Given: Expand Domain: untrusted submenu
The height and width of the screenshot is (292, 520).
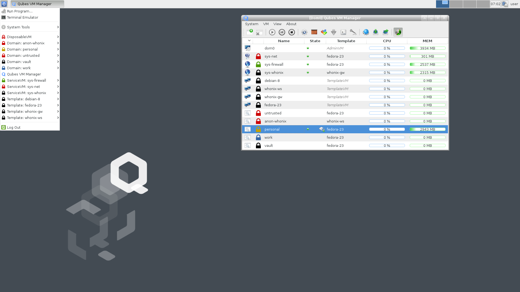Looking at the screenshot, I should coord(30,55).
